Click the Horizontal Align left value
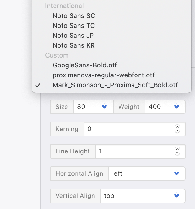 (139, 173)
